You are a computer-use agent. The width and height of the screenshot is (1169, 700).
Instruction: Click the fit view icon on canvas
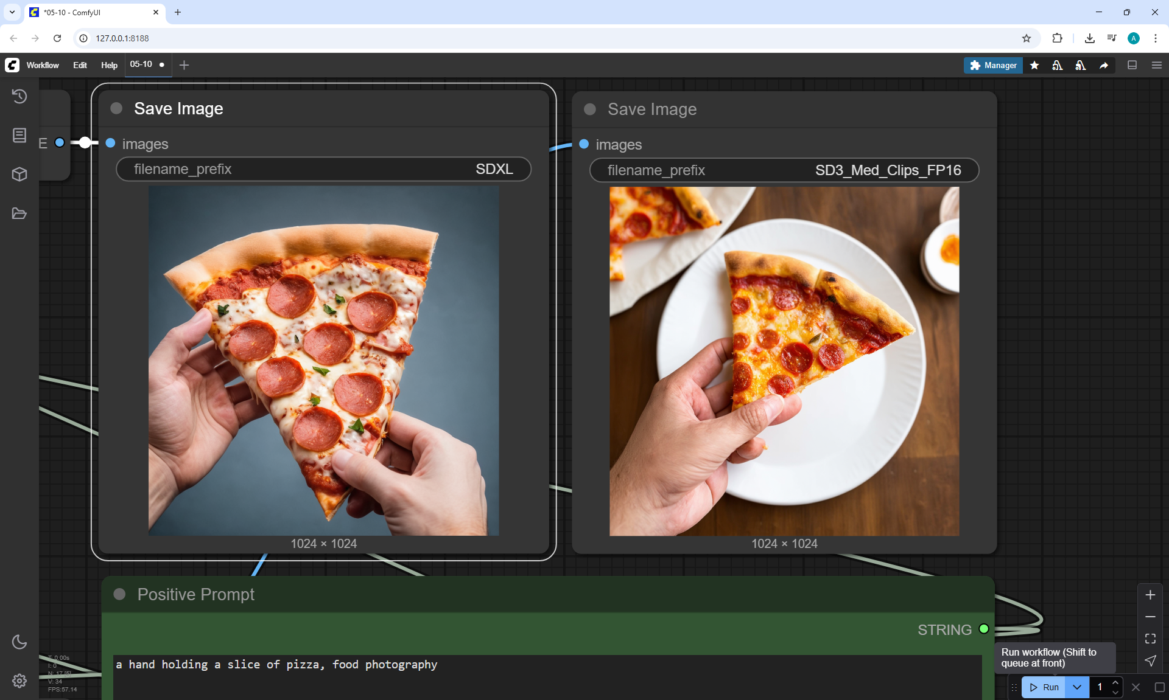pyautogui.click(x=1150, y=639)
